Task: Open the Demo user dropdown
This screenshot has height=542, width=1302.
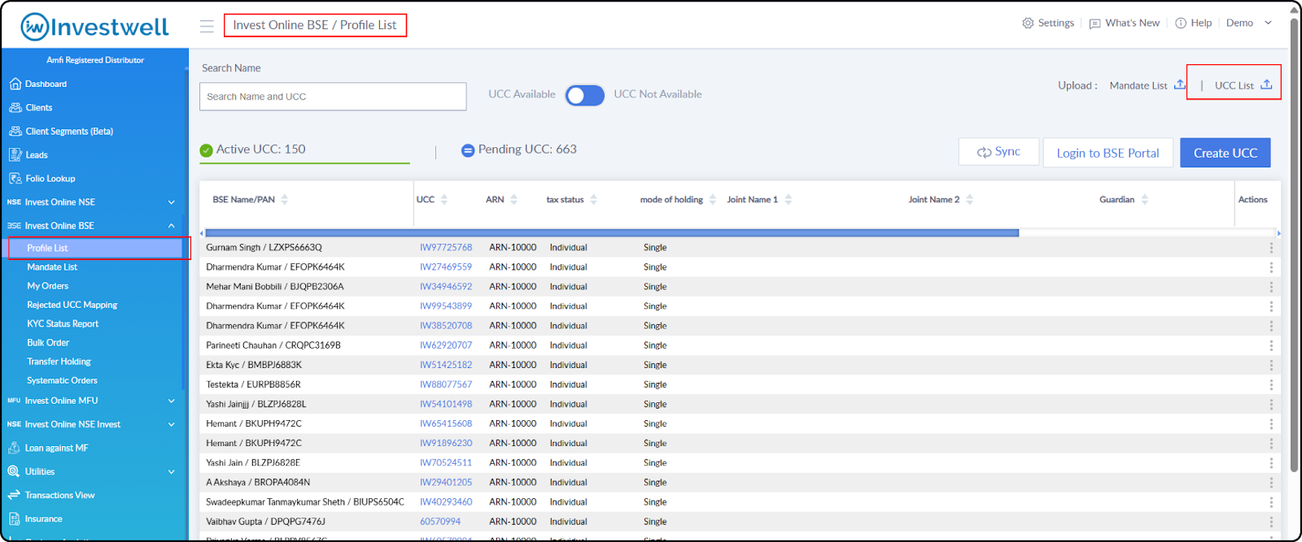Action: point(1268,23)
